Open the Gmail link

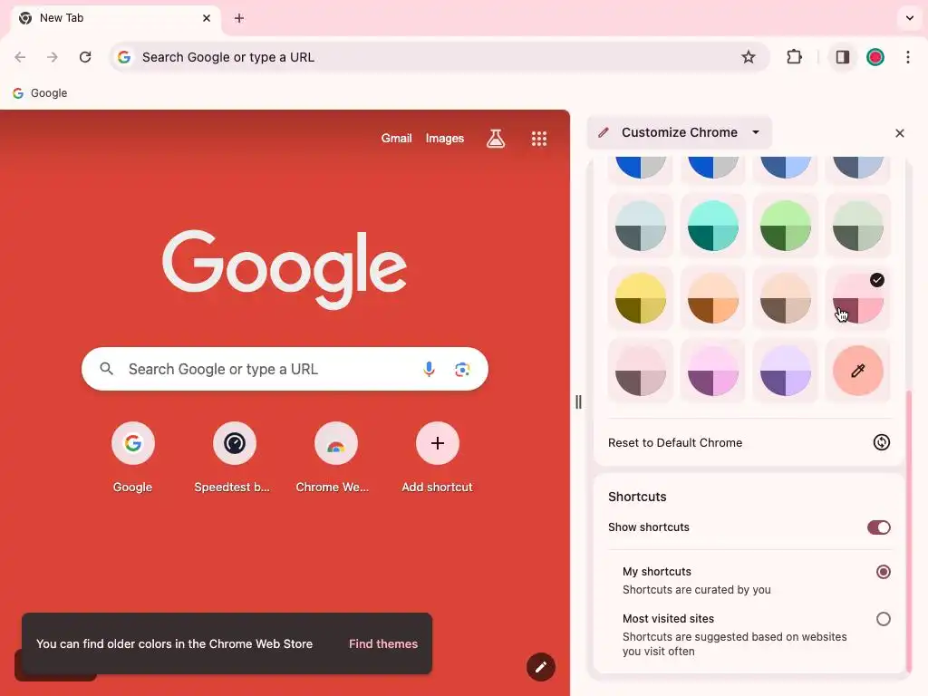click(x=396, y=139)
